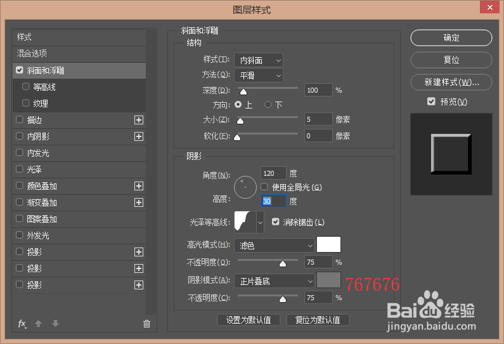The height and width of the screenshot is (344, 504).
Task: Select the 图案叠加 row label
Action: (x=42, y=219)
